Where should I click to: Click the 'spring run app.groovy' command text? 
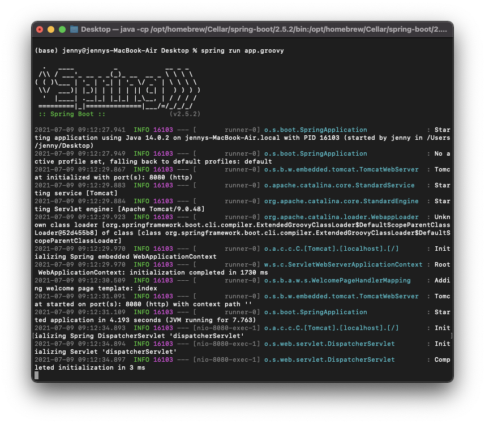pos(242,50)
